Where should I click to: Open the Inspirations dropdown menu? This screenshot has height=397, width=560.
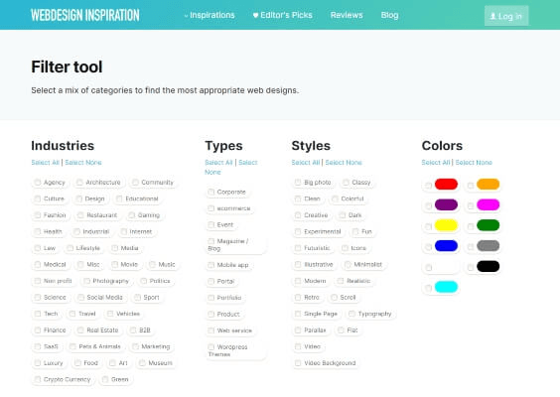tap(210, 15)
